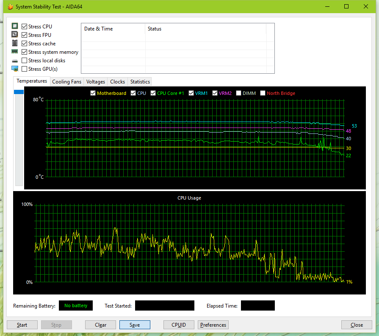Show the DIMM temperature line
Image resolution: width=379 pixels, height=336 pixels.
(238, 93)
